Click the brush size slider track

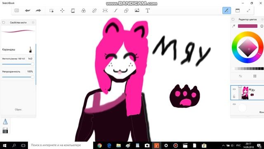coord(17,64)
